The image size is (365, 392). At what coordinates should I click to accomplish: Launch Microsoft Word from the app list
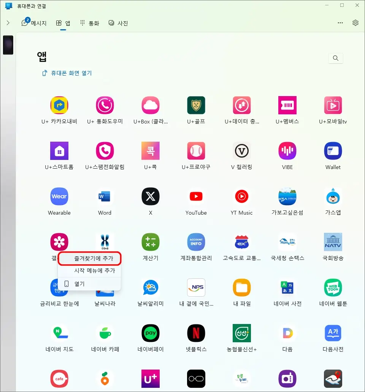(x=105, y=196)
